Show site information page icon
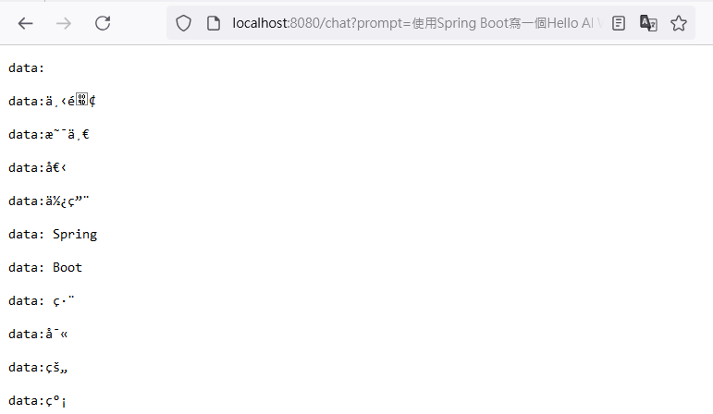Viewport: 713px width, 414px height. [214, 23]
